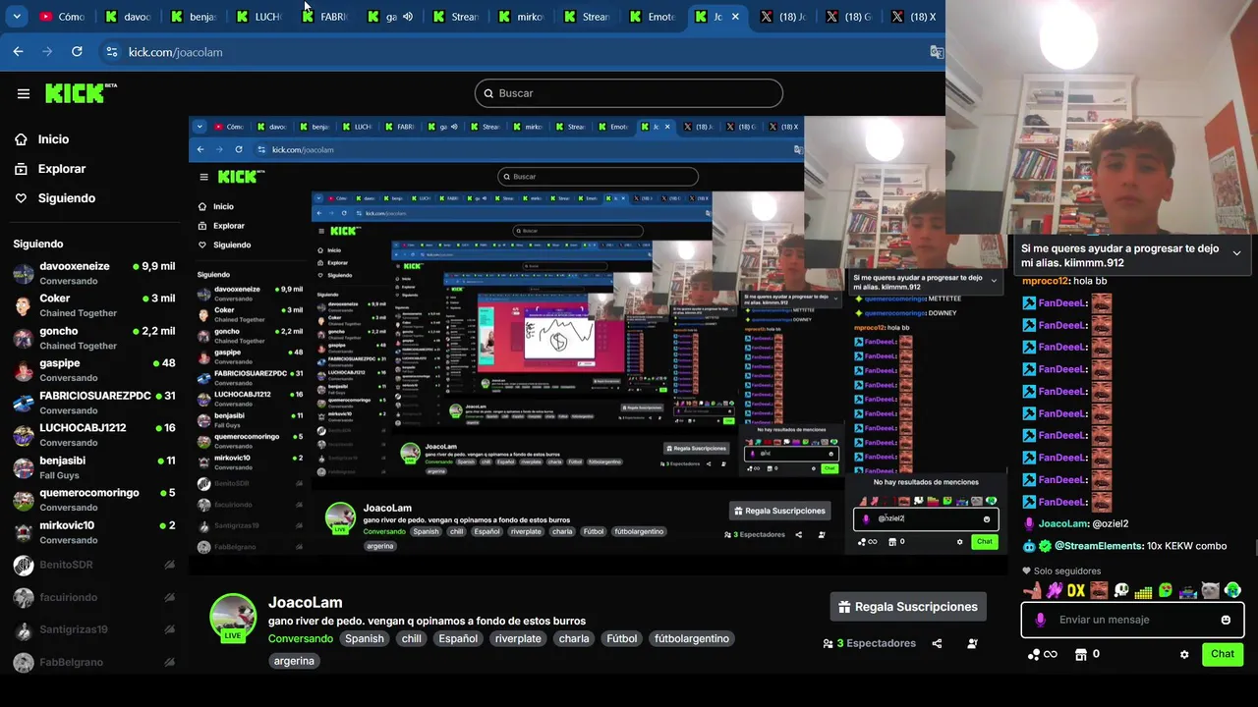The image size is (1258, 707).
Task: Click viewers icon by 3 Espectadores
Action: (829, 644)
